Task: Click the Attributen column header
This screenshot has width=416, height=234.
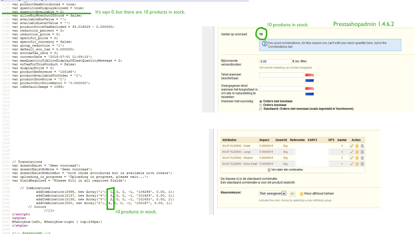Action: (x=229, y=140)
